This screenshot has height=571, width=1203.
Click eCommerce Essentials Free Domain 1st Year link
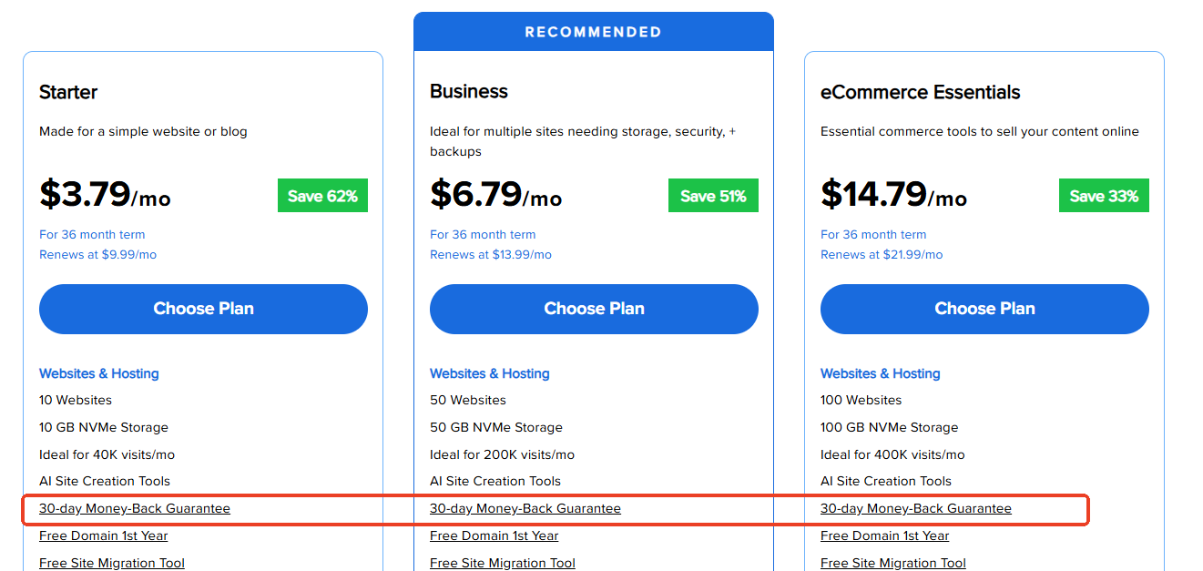(x=885, y=535)
